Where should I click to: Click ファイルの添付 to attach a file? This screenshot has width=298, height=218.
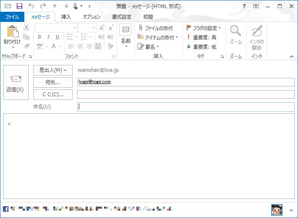pos(155,28)
